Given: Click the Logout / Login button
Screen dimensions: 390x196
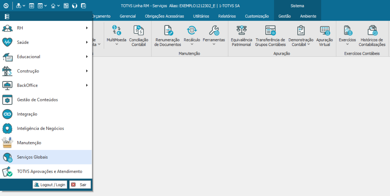Looking at the screenshot, I should (50, 185).
